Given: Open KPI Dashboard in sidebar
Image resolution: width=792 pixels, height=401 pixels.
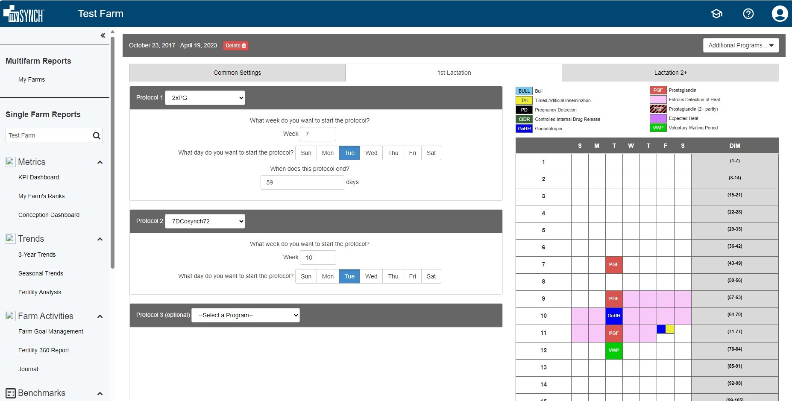Looking at the screenshot, I should (x=38, y=177).
